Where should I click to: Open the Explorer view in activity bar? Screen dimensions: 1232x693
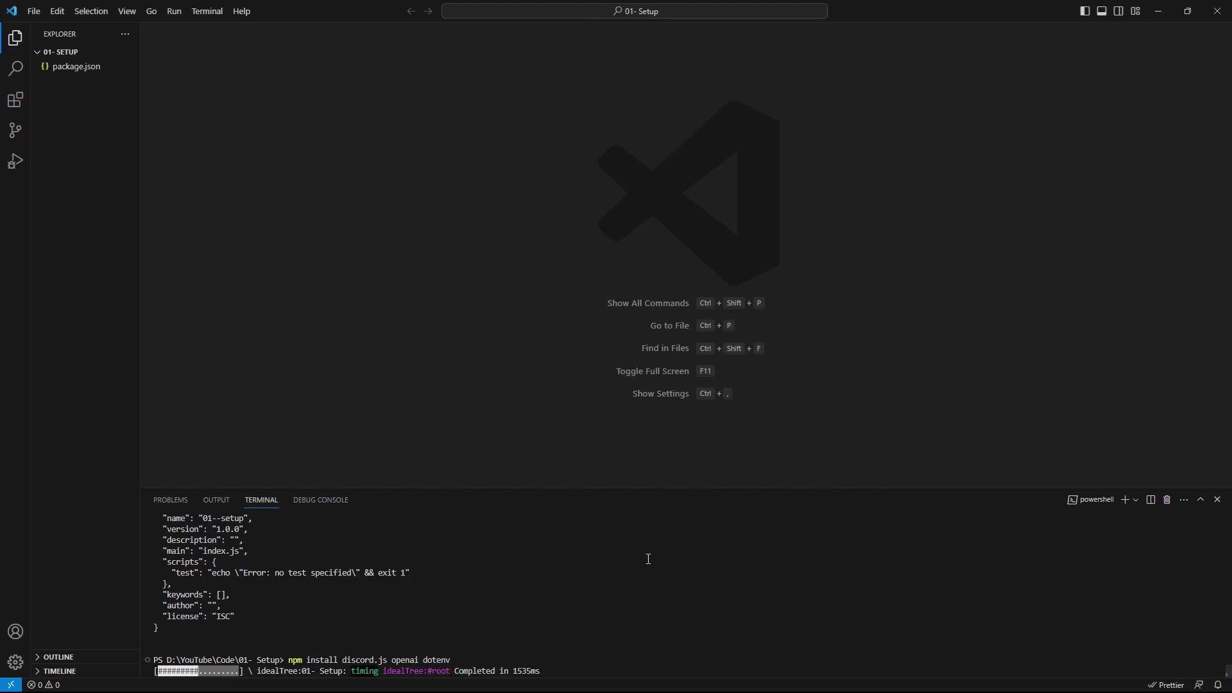[x=15, y=38]
